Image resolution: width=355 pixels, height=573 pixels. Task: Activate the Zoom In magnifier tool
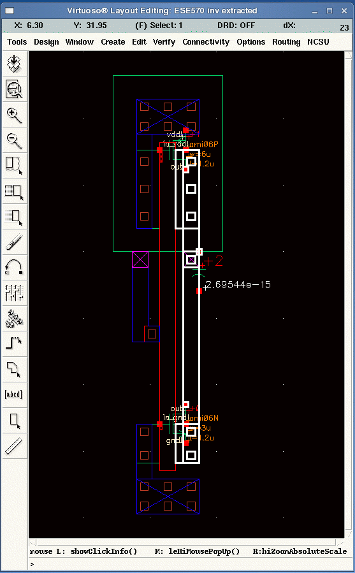tap(14, 115)
